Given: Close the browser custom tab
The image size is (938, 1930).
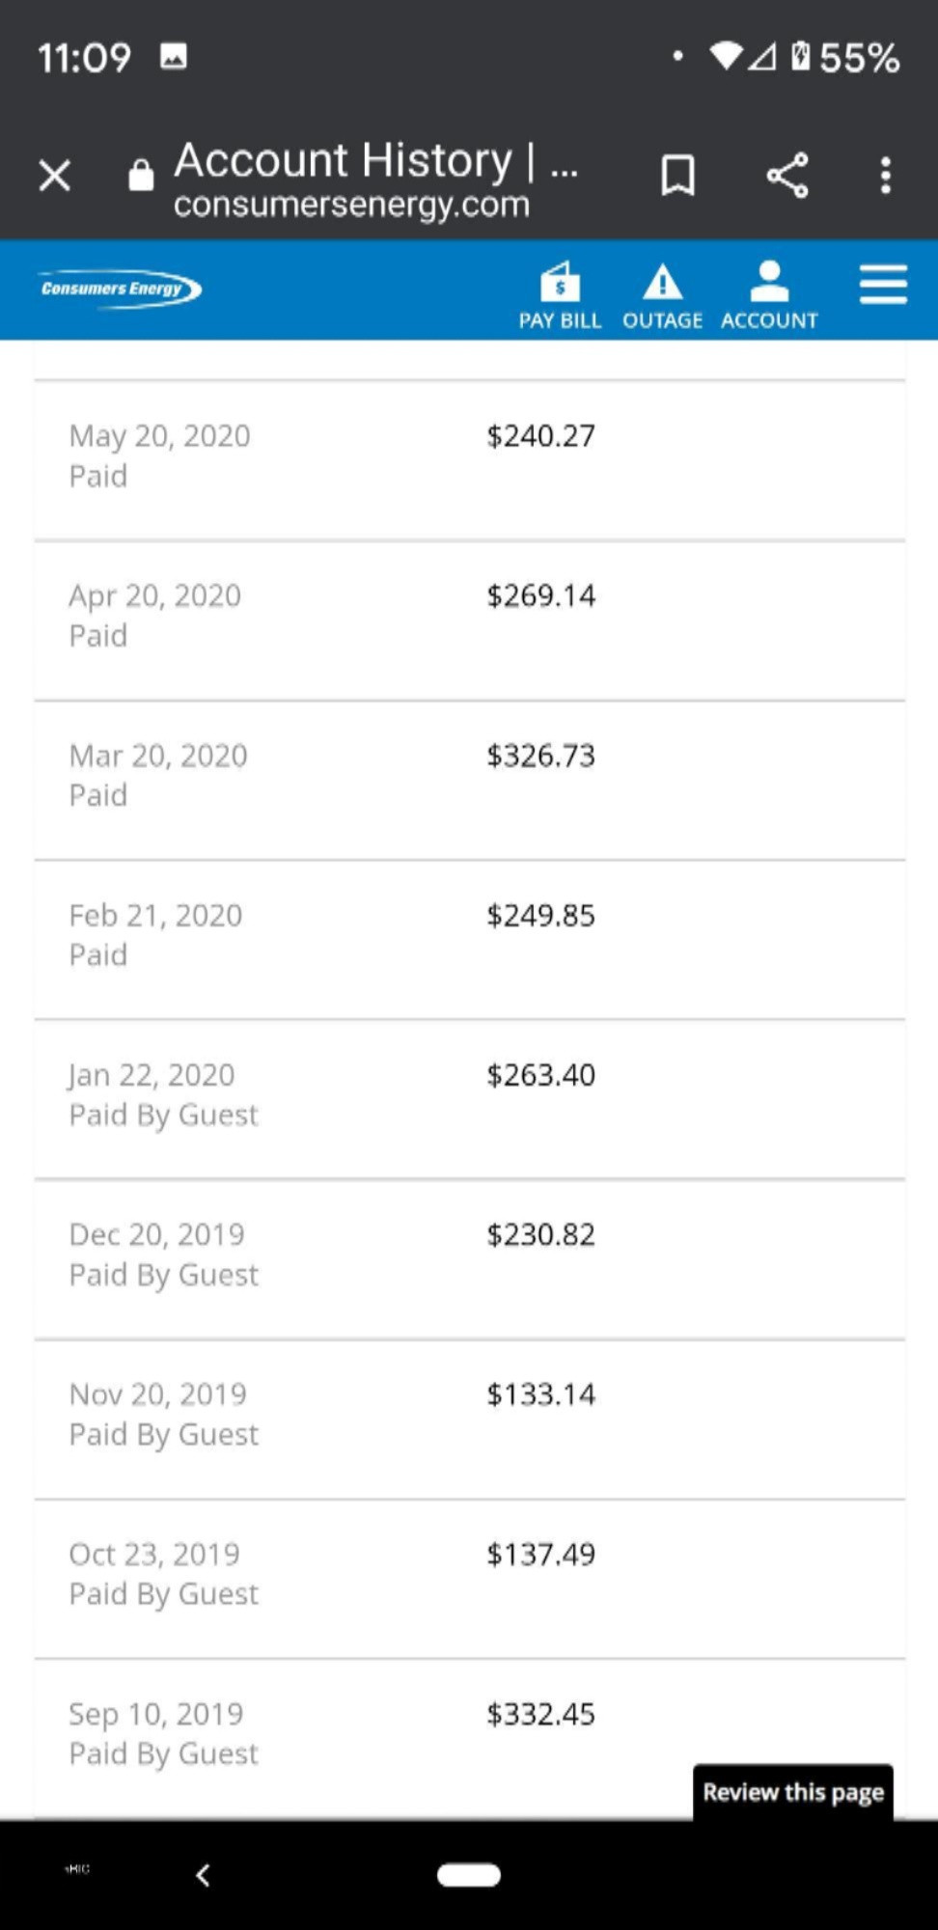Looking at the screenshot, I should point(55,176).
